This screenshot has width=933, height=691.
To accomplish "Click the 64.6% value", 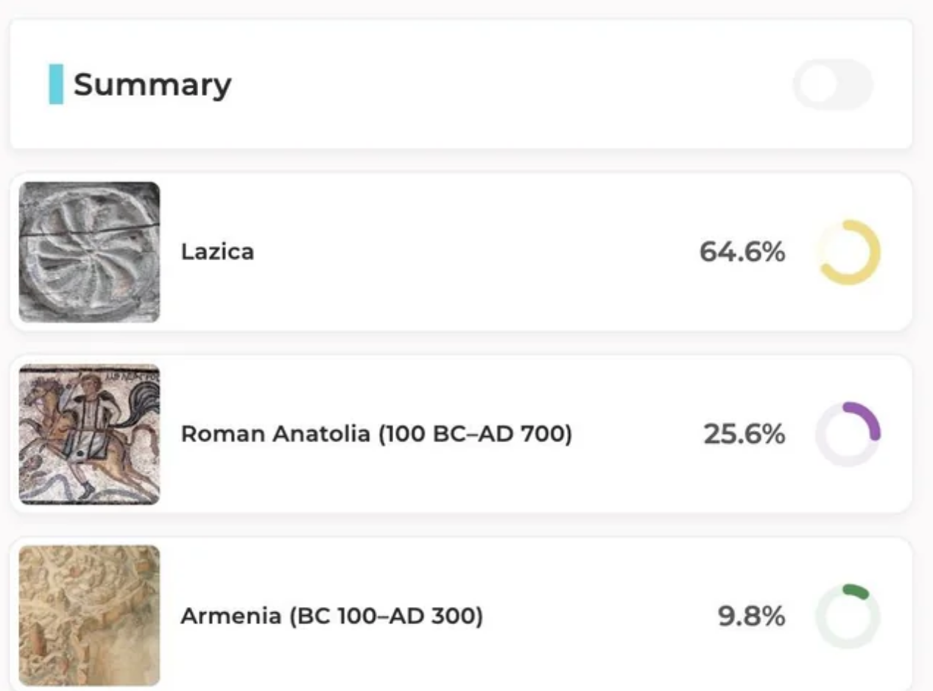I will (x=742, y=252).
